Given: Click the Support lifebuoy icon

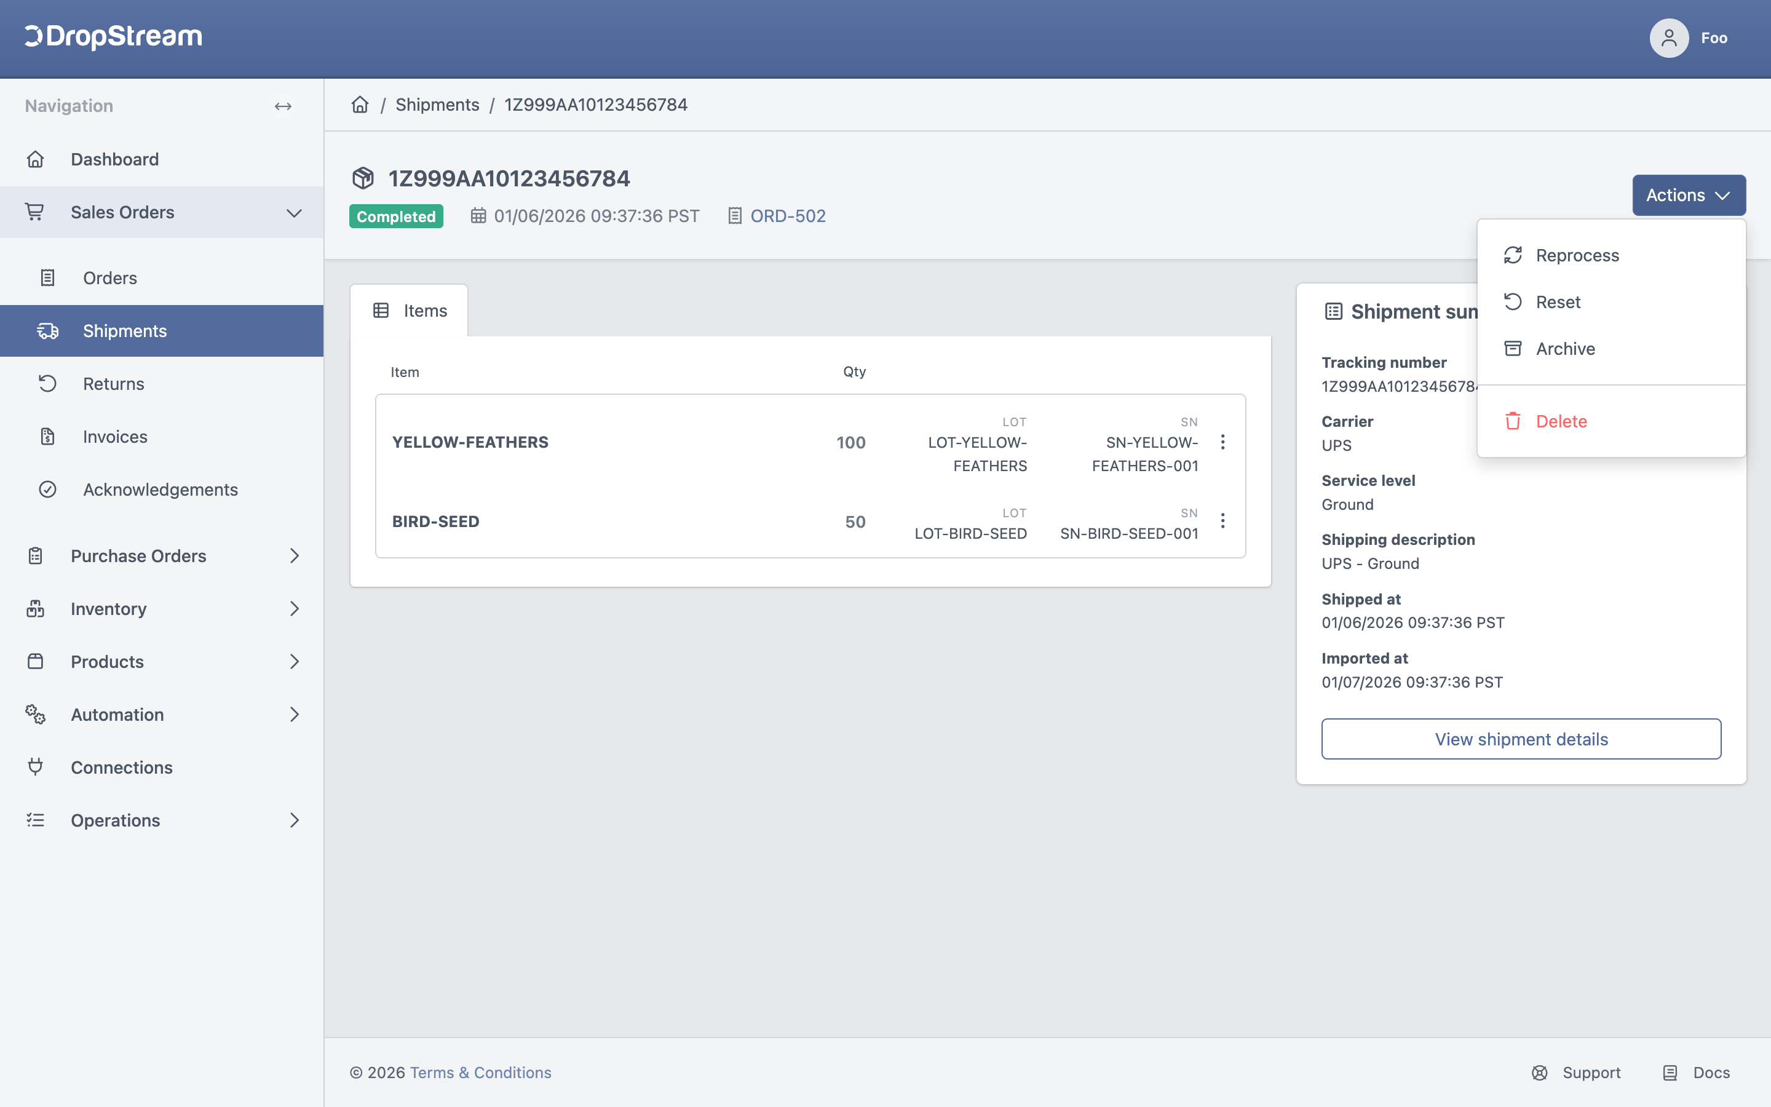Looking at the screenshot, I should tap(1540, 1073).
